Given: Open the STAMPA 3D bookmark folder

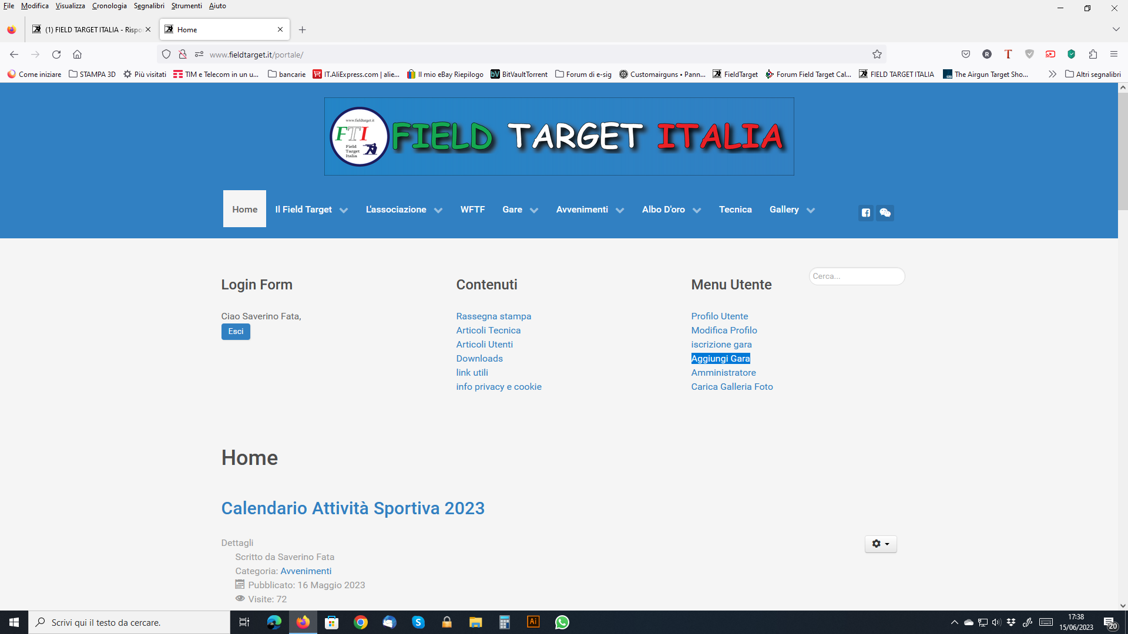Looking at the screenshot, I should pos(92,74).
